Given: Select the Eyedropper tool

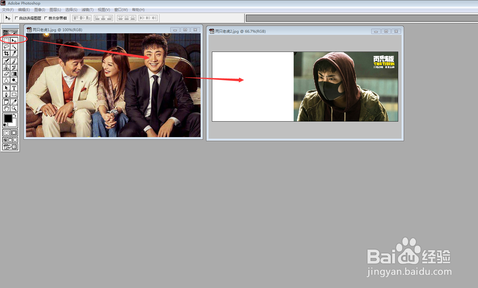Looking at the screenshot, I should point(14,102).
